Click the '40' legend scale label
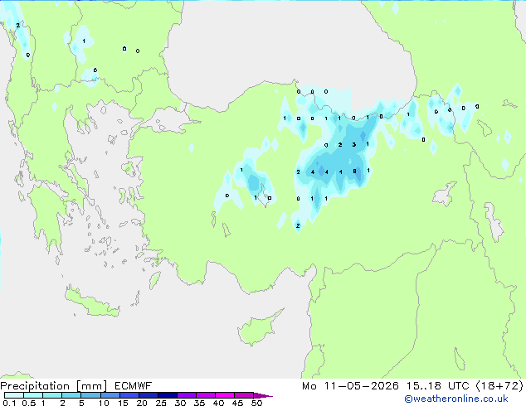The height and width of the screenshot is (406, 526). point(218,403)
